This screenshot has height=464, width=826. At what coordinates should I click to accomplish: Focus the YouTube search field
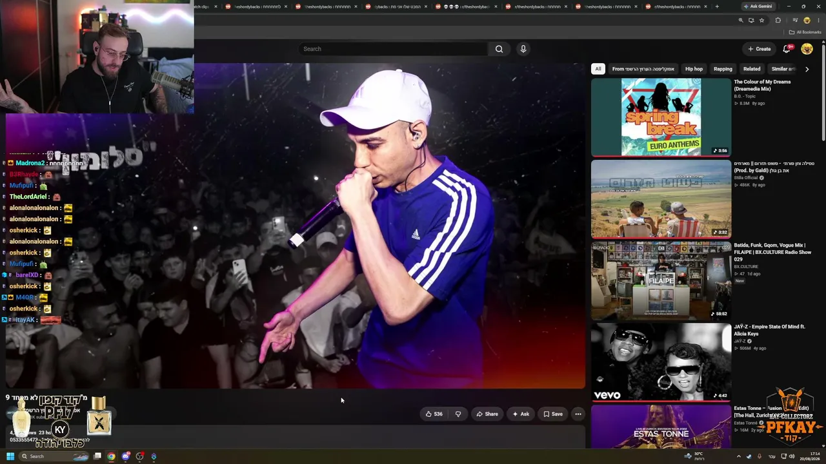394,49
